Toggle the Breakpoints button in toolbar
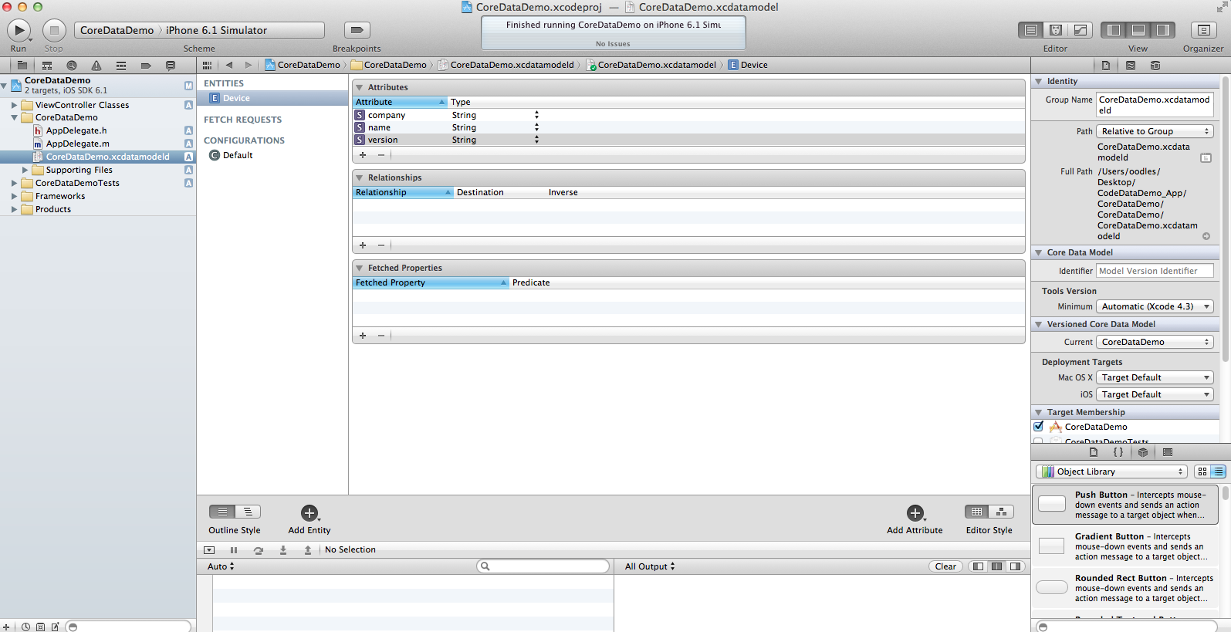Screen dimensions: 1231x632 (357, 30)
